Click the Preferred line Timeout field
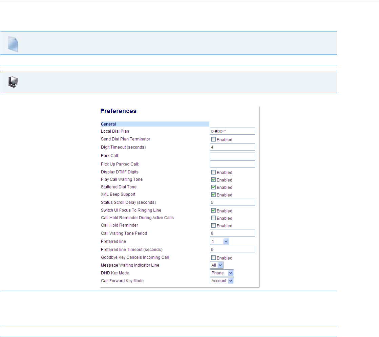Image resolution: width=379 pixels, height=337 pixels. point(232,249)
